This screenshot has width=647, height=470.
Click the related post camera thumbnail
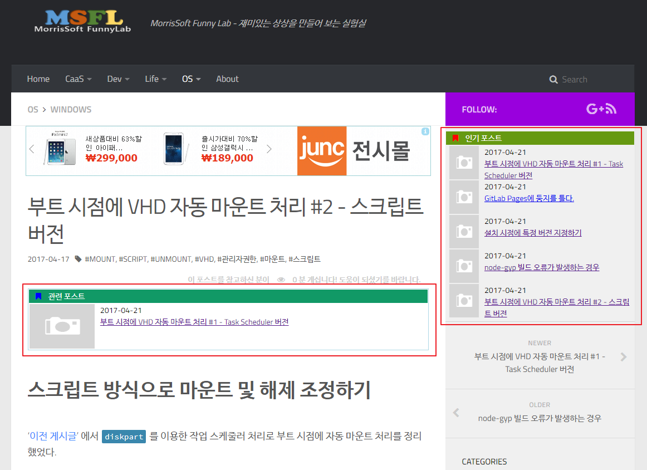pyautogui.click(x=62, y=326)
